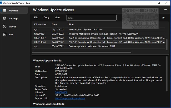The width and height of the screenshot is (171, 108).
Task: Maximize the Windows Update Viewer window
Action: click(x=159, y=3)
